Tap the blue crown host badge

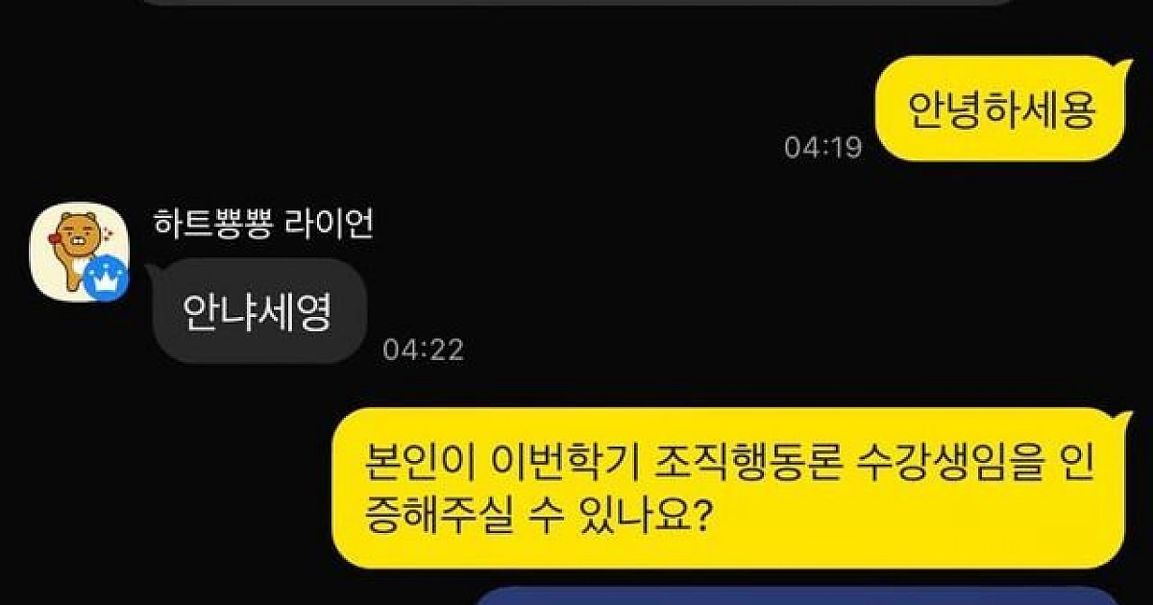(x=106, y=278)
